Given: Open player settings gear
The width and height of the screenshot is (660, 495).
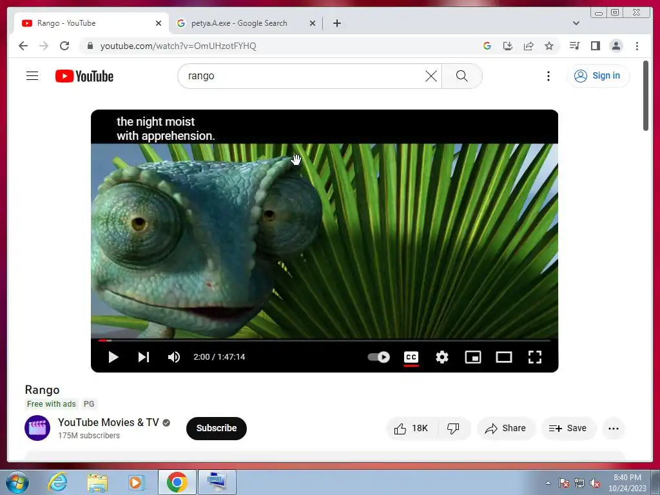Looking at the screenshot, I should tap(442, 357).
